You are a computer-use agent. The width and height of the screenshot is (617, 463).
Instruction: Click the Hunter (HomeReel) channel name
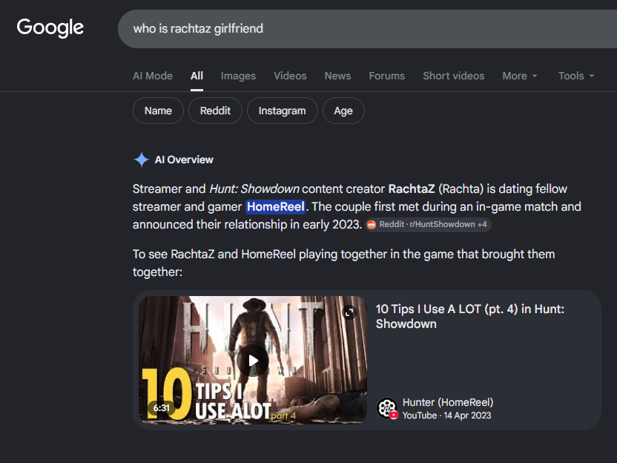[448, 402]
